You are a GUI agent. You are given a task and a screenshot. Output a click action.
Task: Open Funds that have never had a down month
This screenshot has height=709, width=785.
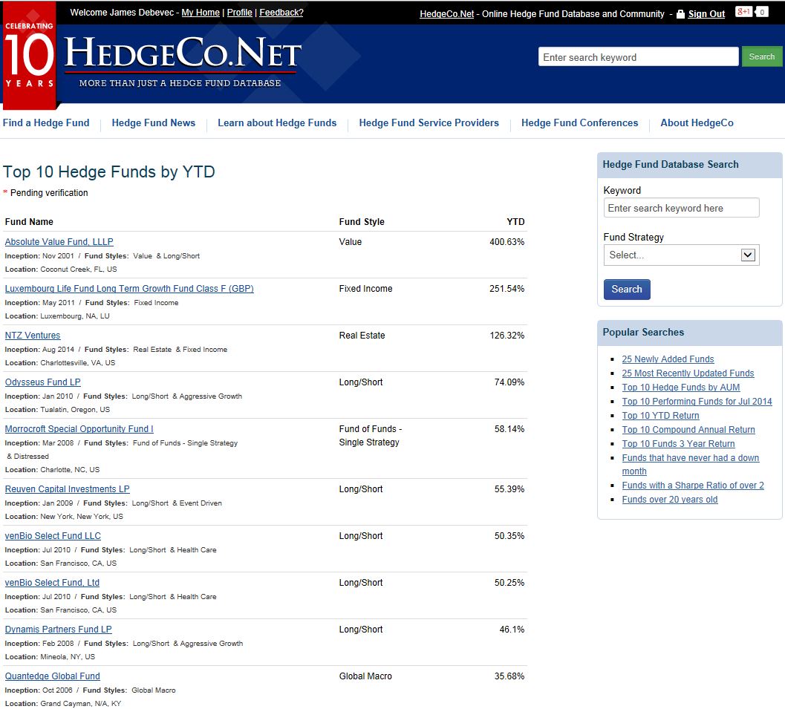pos(691,464)
